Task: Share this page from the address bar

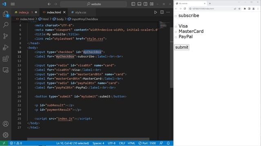Action: (235, 9)
